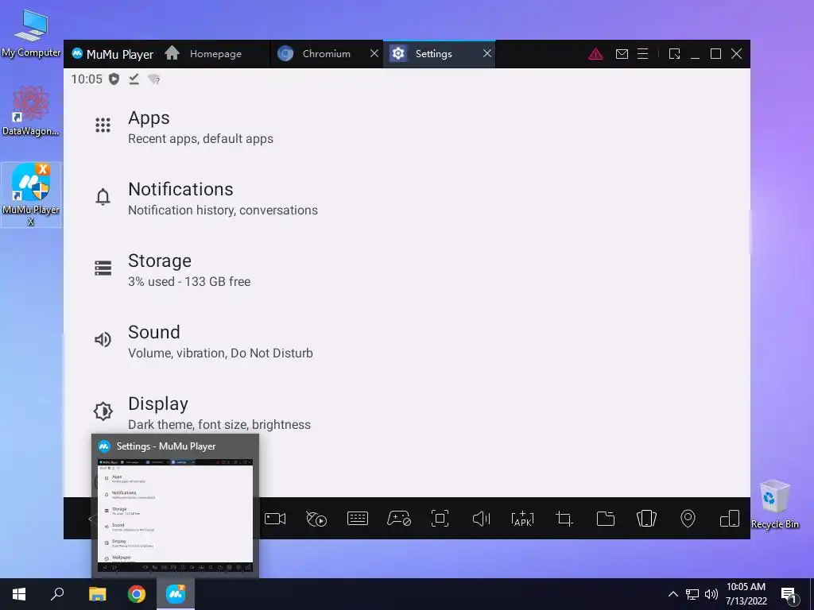Open File Explorer from the taskbar

click(97, 594)
